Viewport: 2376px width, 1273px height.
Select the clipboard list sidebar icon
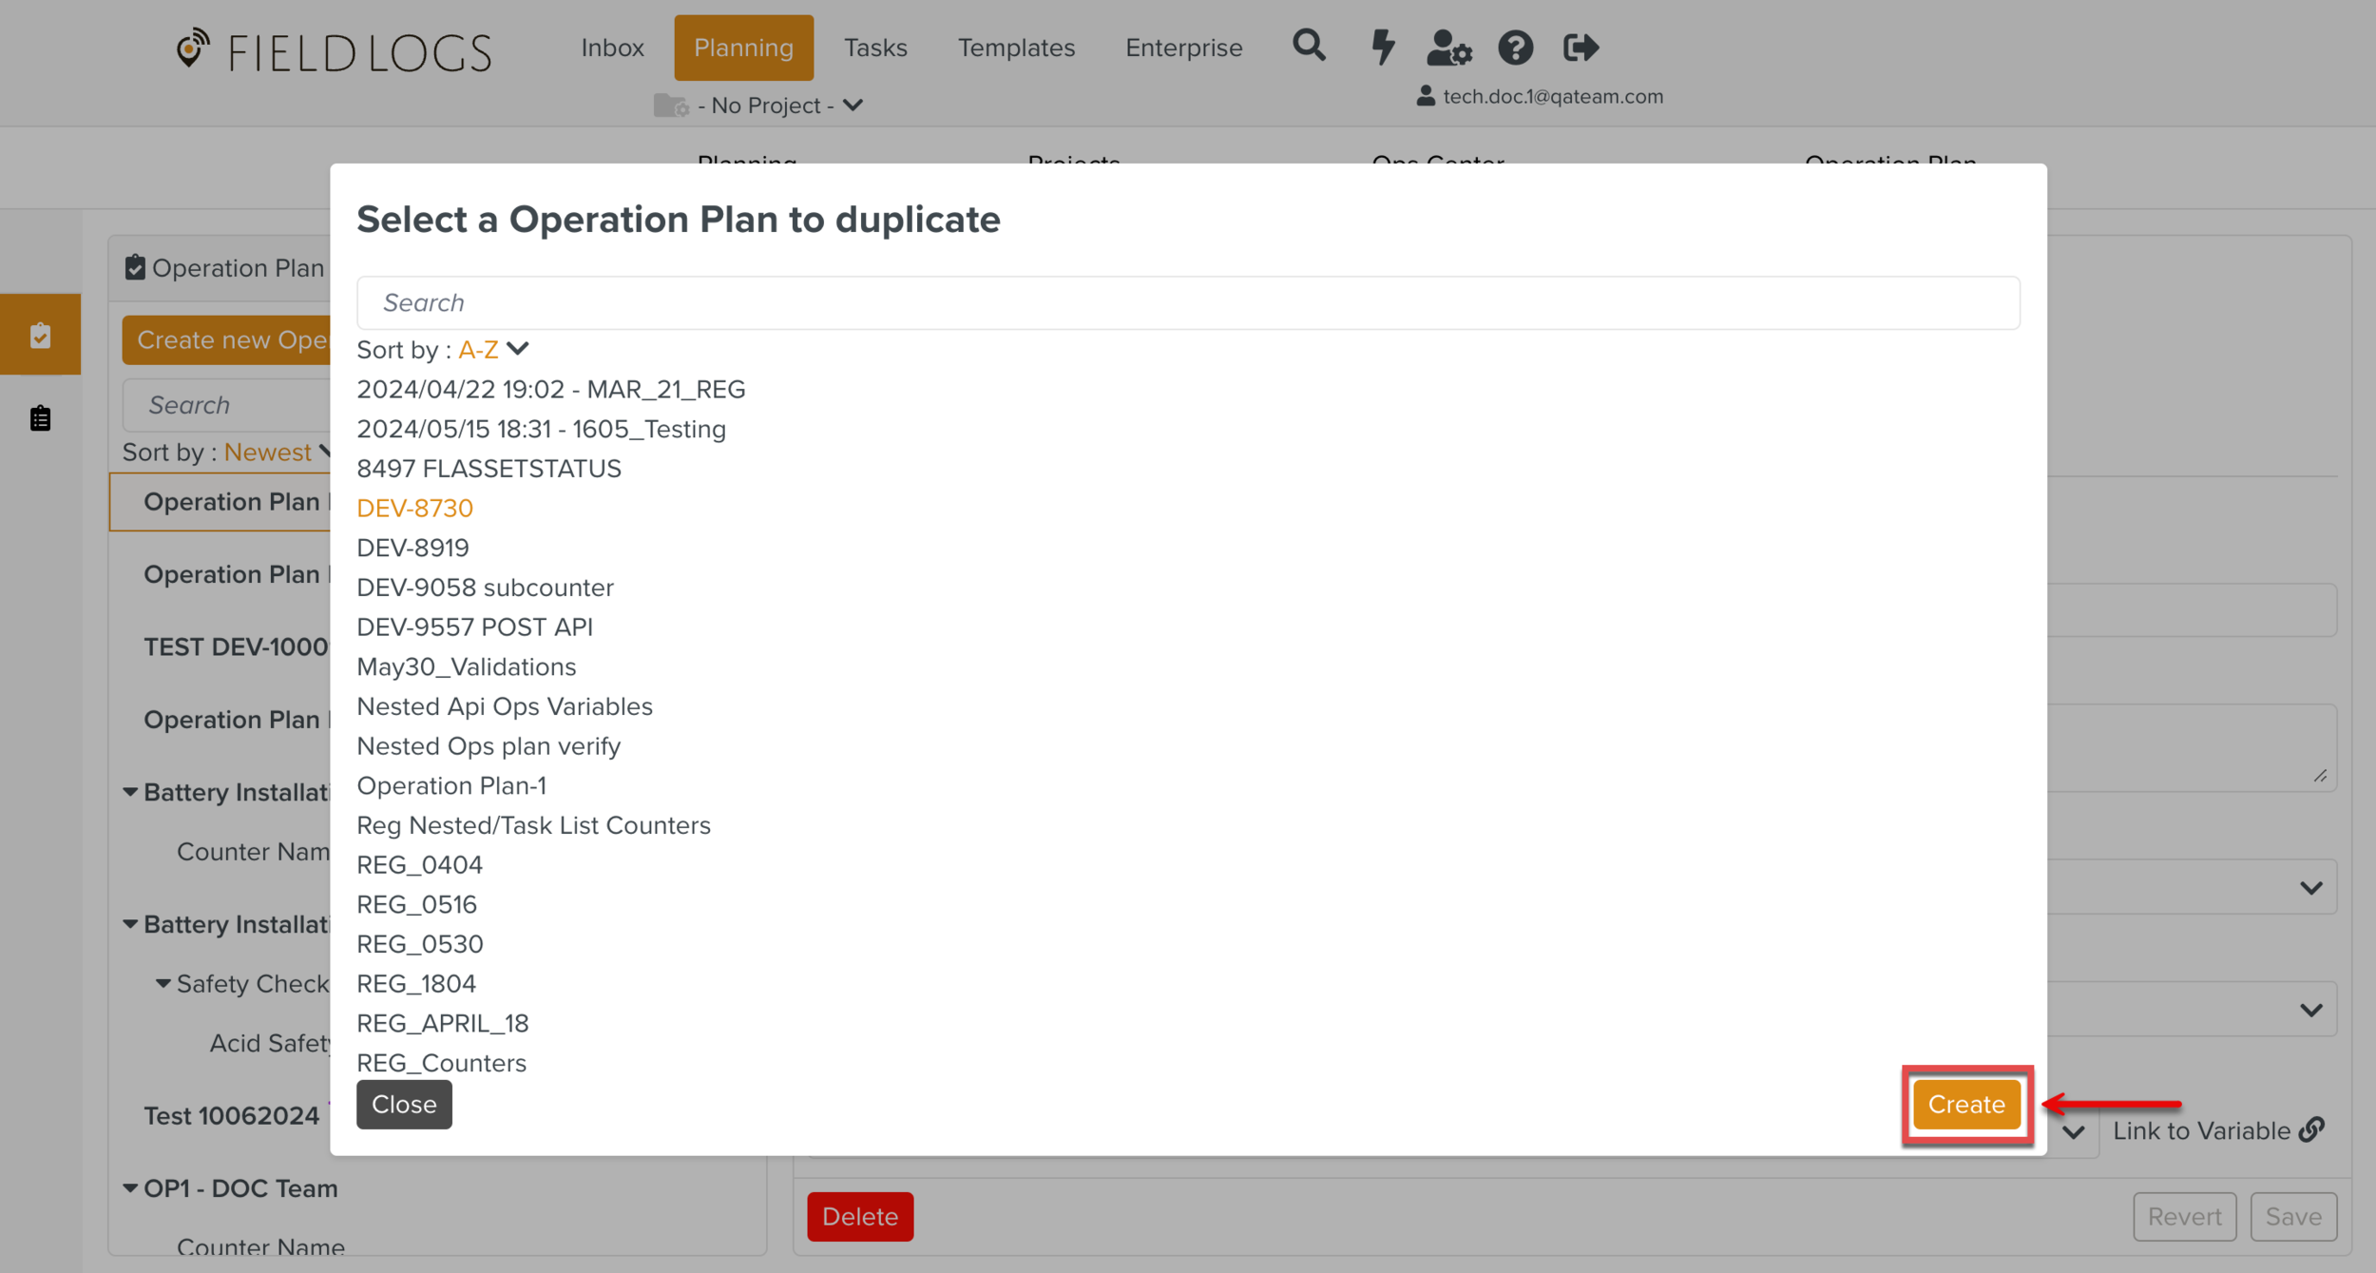click(40, 417)
